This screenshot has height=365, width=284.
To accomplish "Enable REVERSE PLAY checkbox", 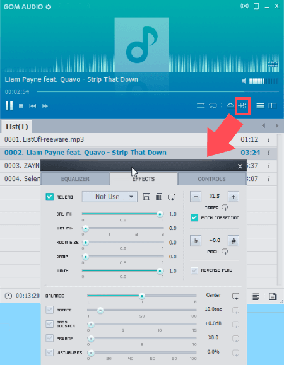I will pyautogui.click(x=194, y=270).
